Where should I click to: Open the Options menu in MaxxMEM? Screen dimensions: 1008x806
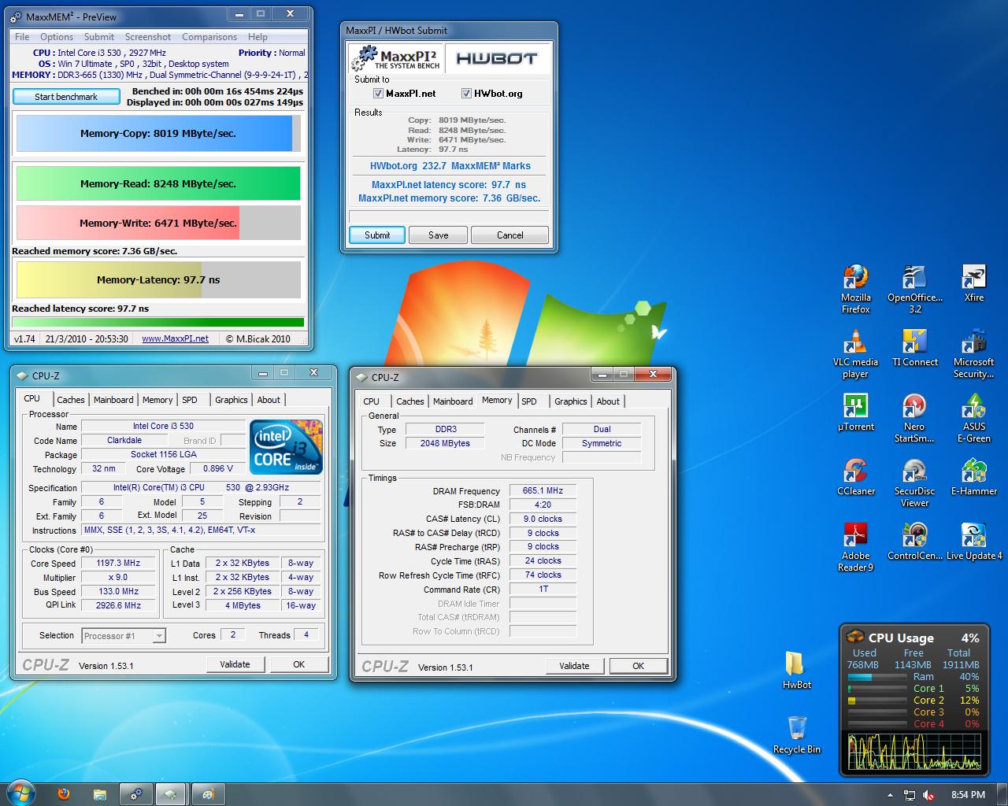tap(57, 37)
